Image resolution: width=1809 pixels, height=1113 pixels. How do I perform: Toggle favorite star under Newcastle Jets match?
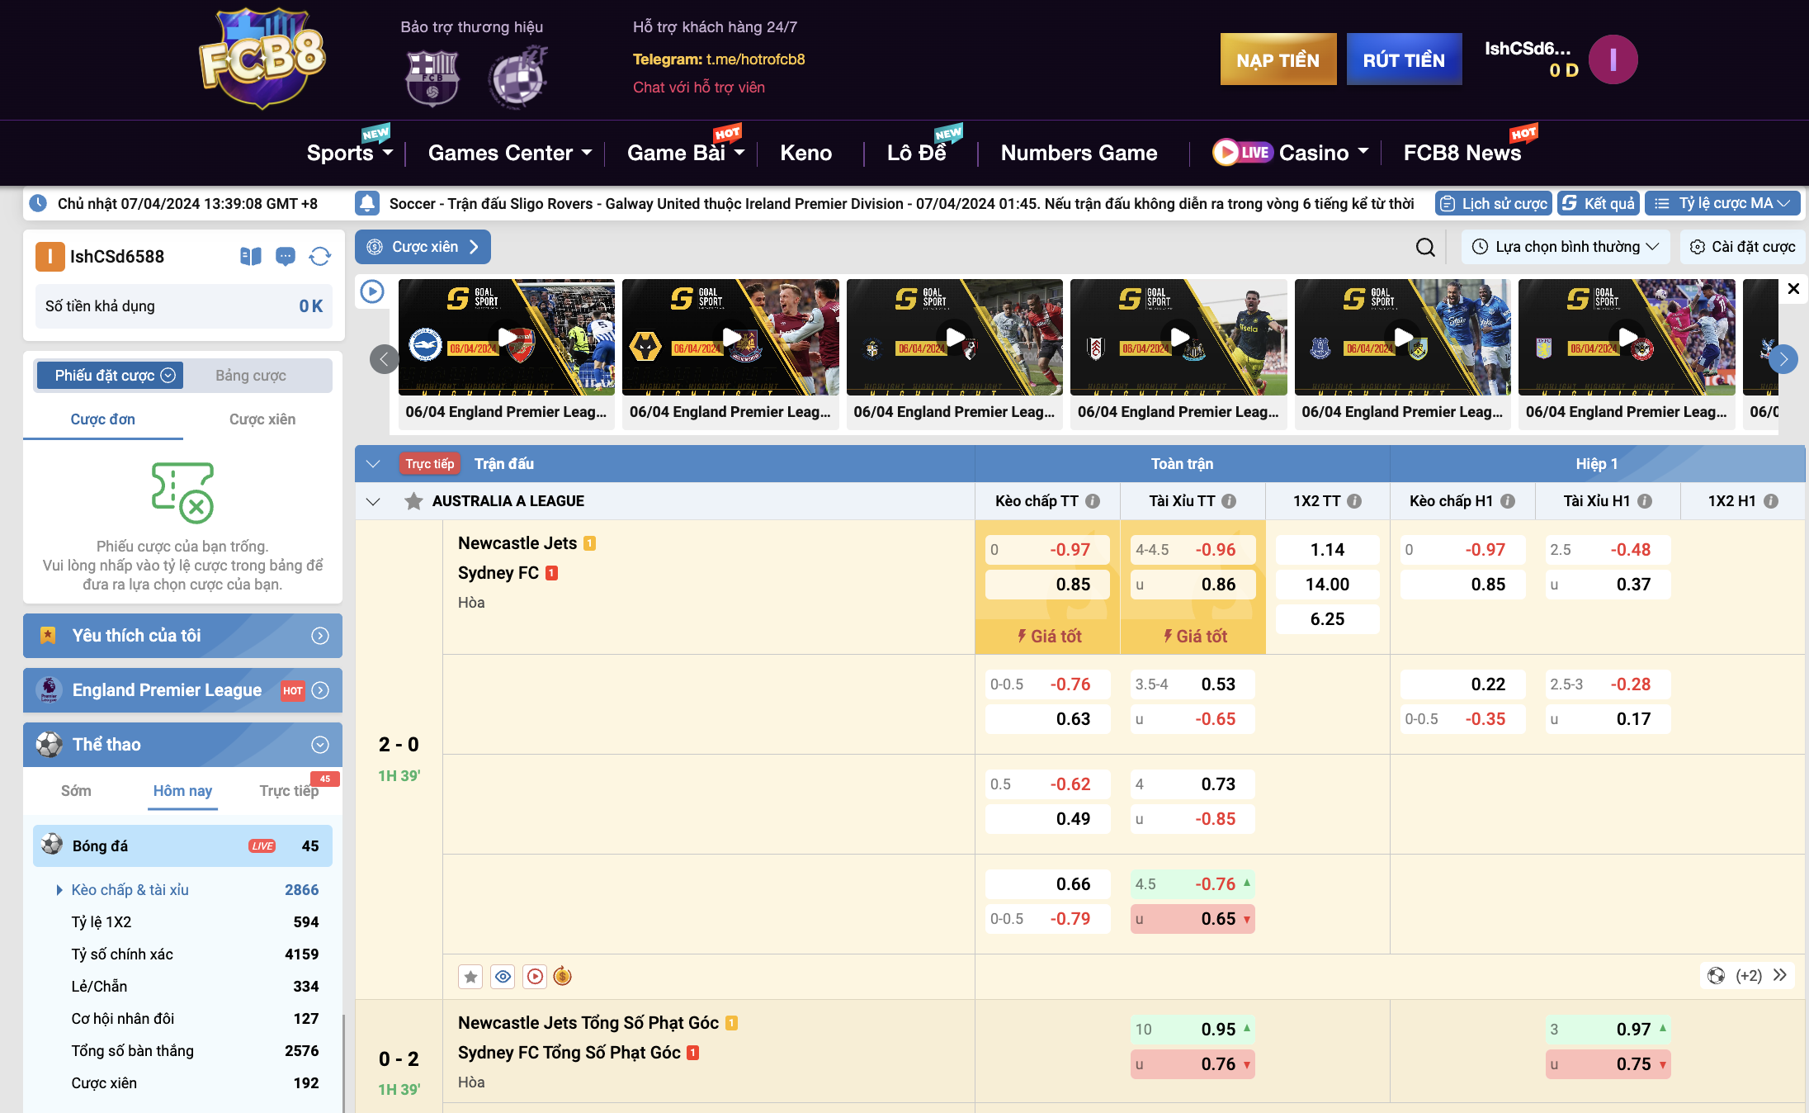[470, 977]
